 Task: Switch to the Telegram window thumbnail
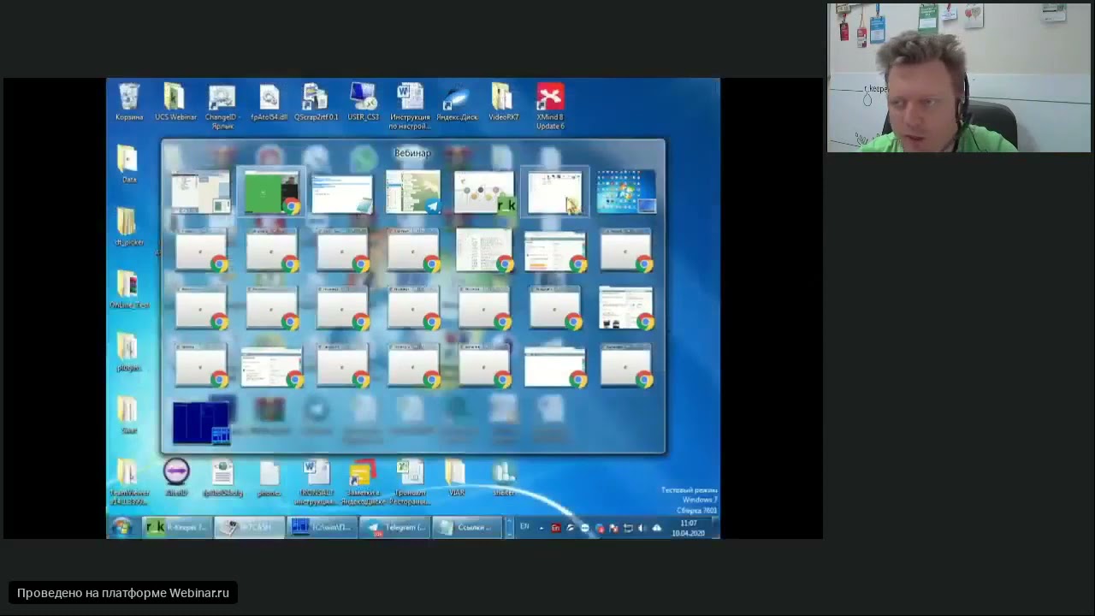click(x=413, y=192)
